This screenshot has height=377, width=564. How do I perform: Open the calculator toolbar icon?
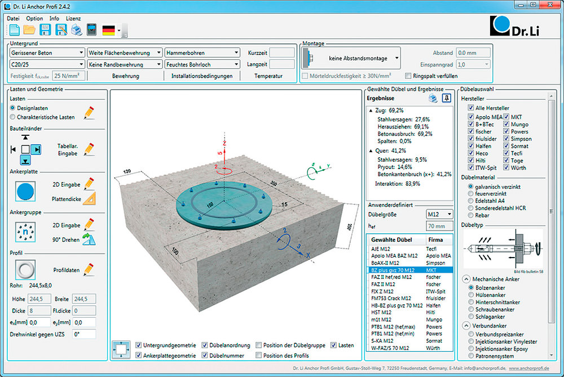click(92, 30)
